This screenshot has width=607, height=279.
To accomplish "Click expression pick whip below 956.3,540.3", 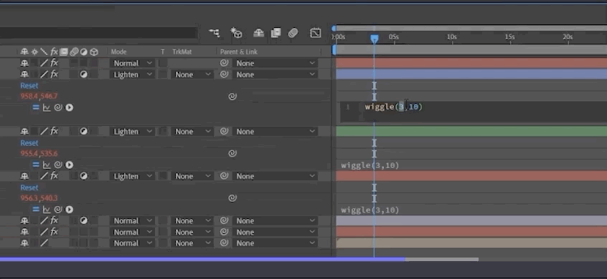I will [x=58, y=210].
